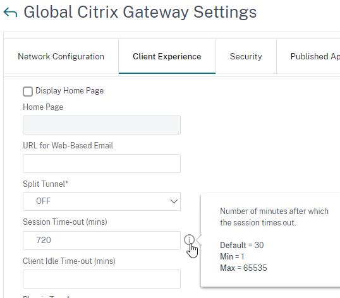This screenshot has width=340, height=298.
Task: Click the Client Idle Time-out (mins) label
Action: [69, 261]
